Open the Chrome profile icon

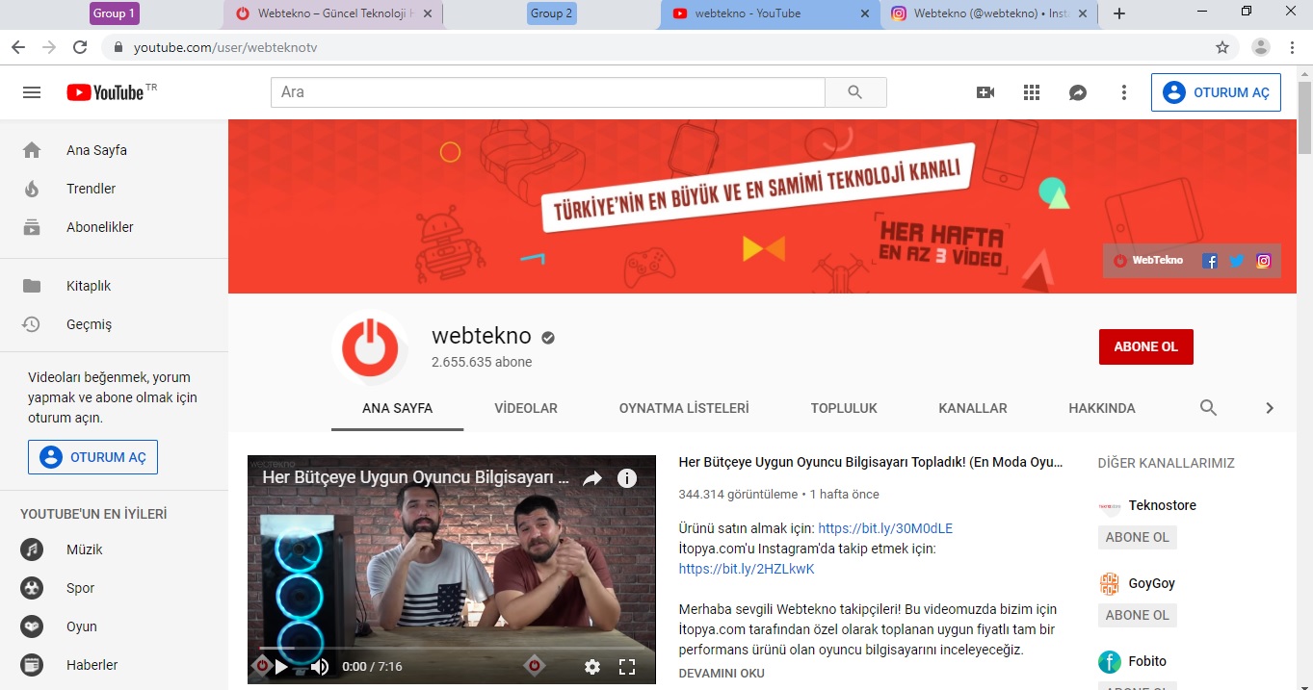[1260, 47]
